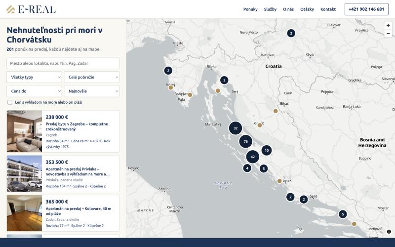This screenshot has width=395, height=247.
Task: Call phone button +421 902 146 681
Action: point(366,9)
